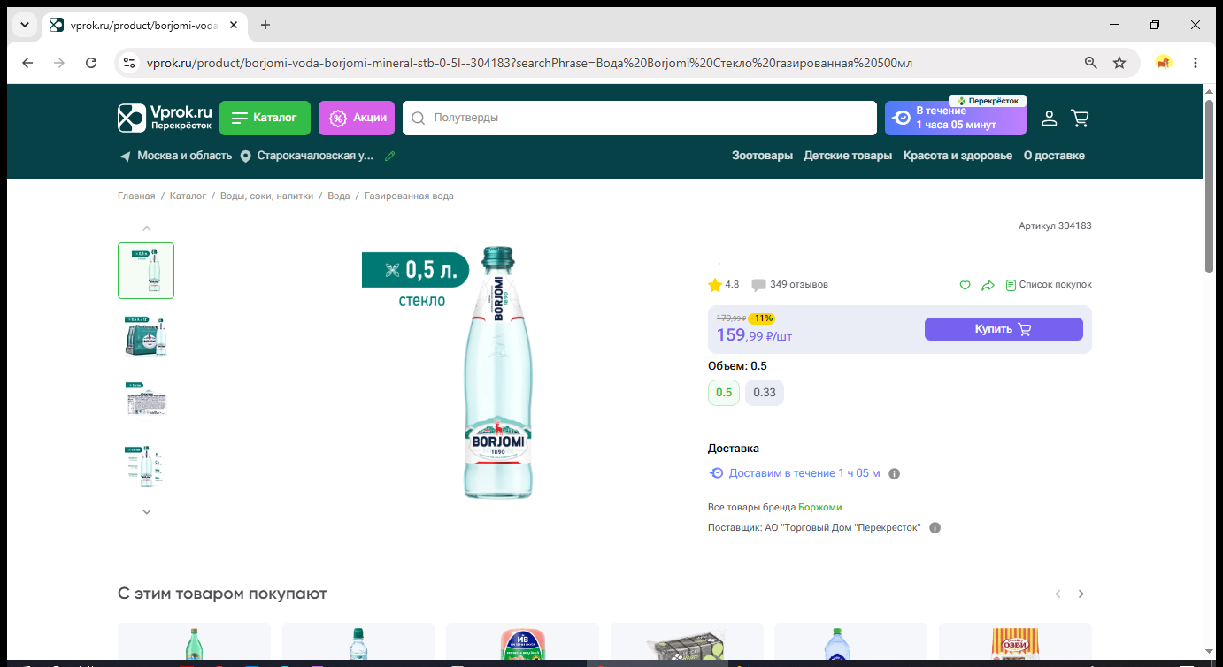
Task: Edit delivery address with pencil icon
Action: 390,156
